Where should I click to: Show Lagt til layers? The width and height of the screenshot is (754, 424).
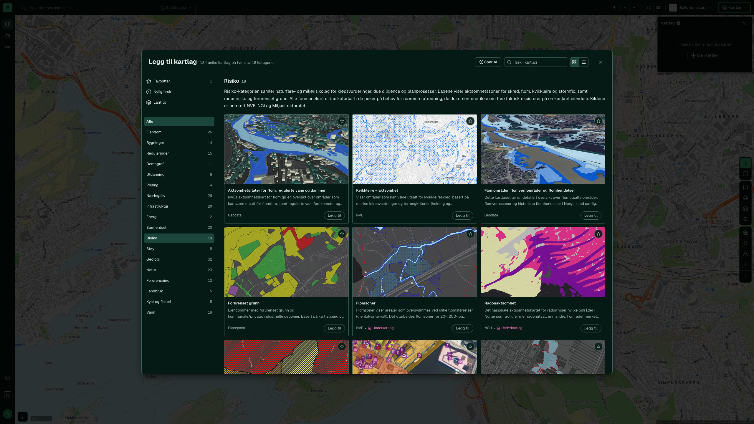click(179, 102)
